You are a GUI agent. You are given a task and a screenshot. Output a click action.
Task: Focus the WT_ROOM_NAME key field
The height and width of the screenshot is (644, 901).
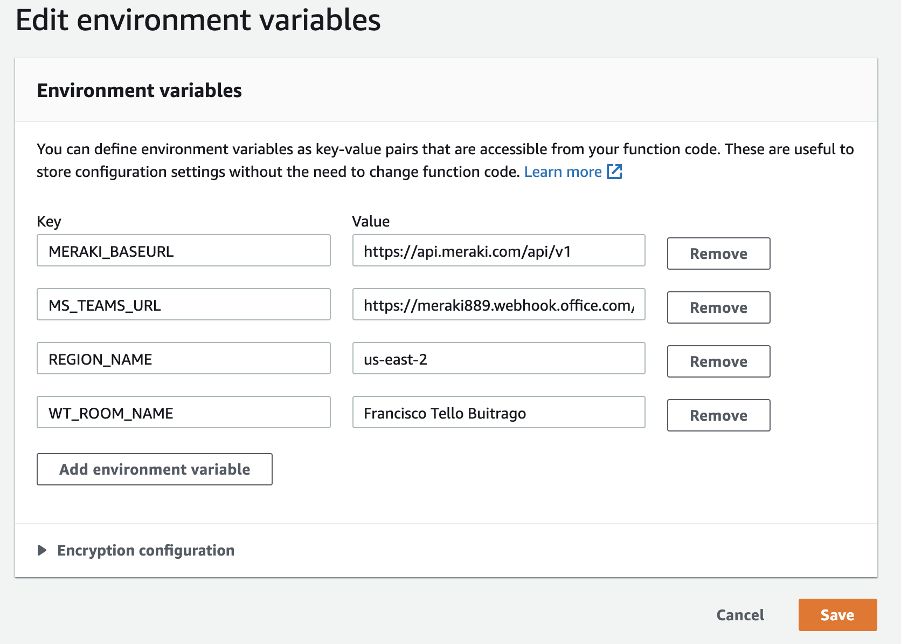tap(183, 413)
